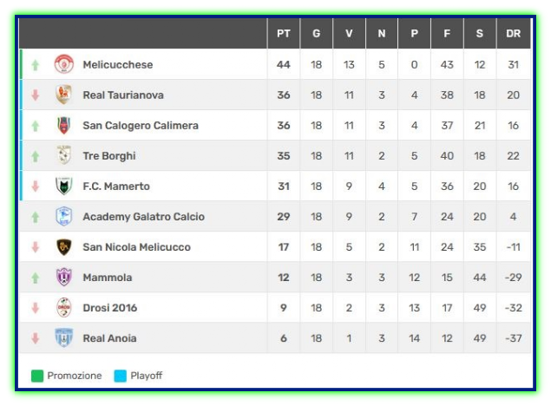Select the San Calogero Calimera crest
Viewport: 551px width, 406px height.
pyautogui.click(x=64, y=125)
